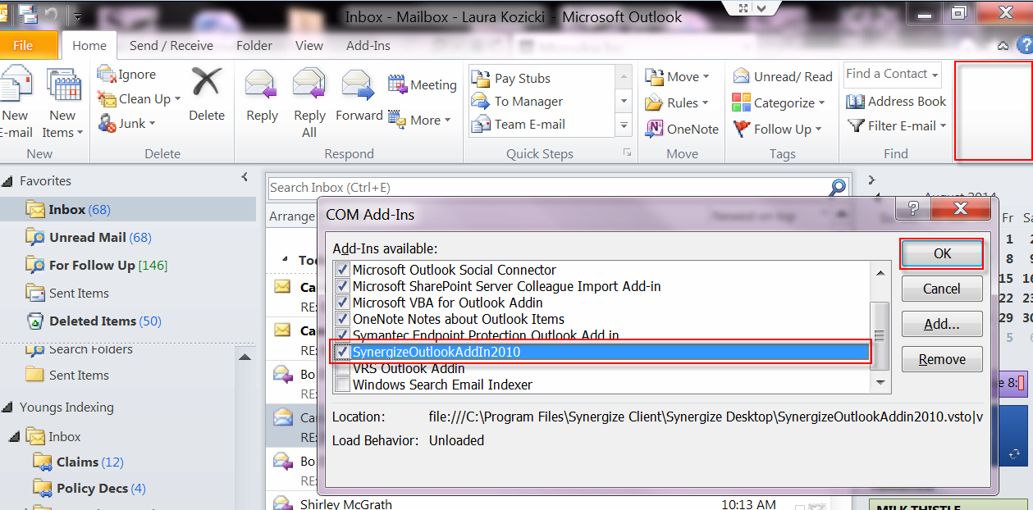Click the Find a Contact field

[x=892, y=74]
